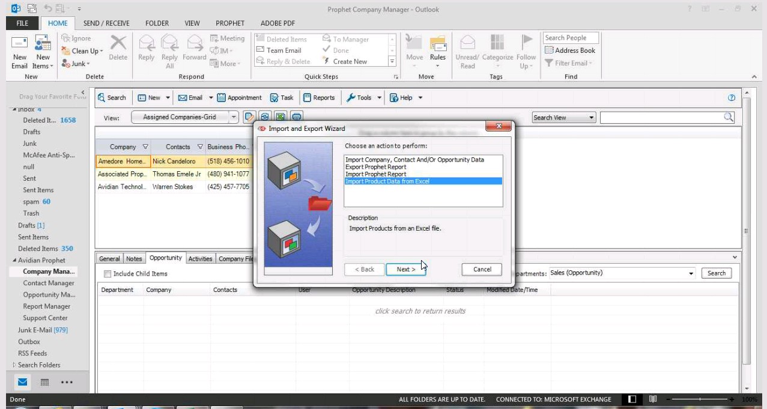Click the Help icon in Prophet toolbar
The width and height of the screenshot is (767, 409).
coord(394,97)
